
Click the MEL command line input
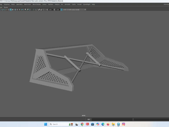click(112, 120)
